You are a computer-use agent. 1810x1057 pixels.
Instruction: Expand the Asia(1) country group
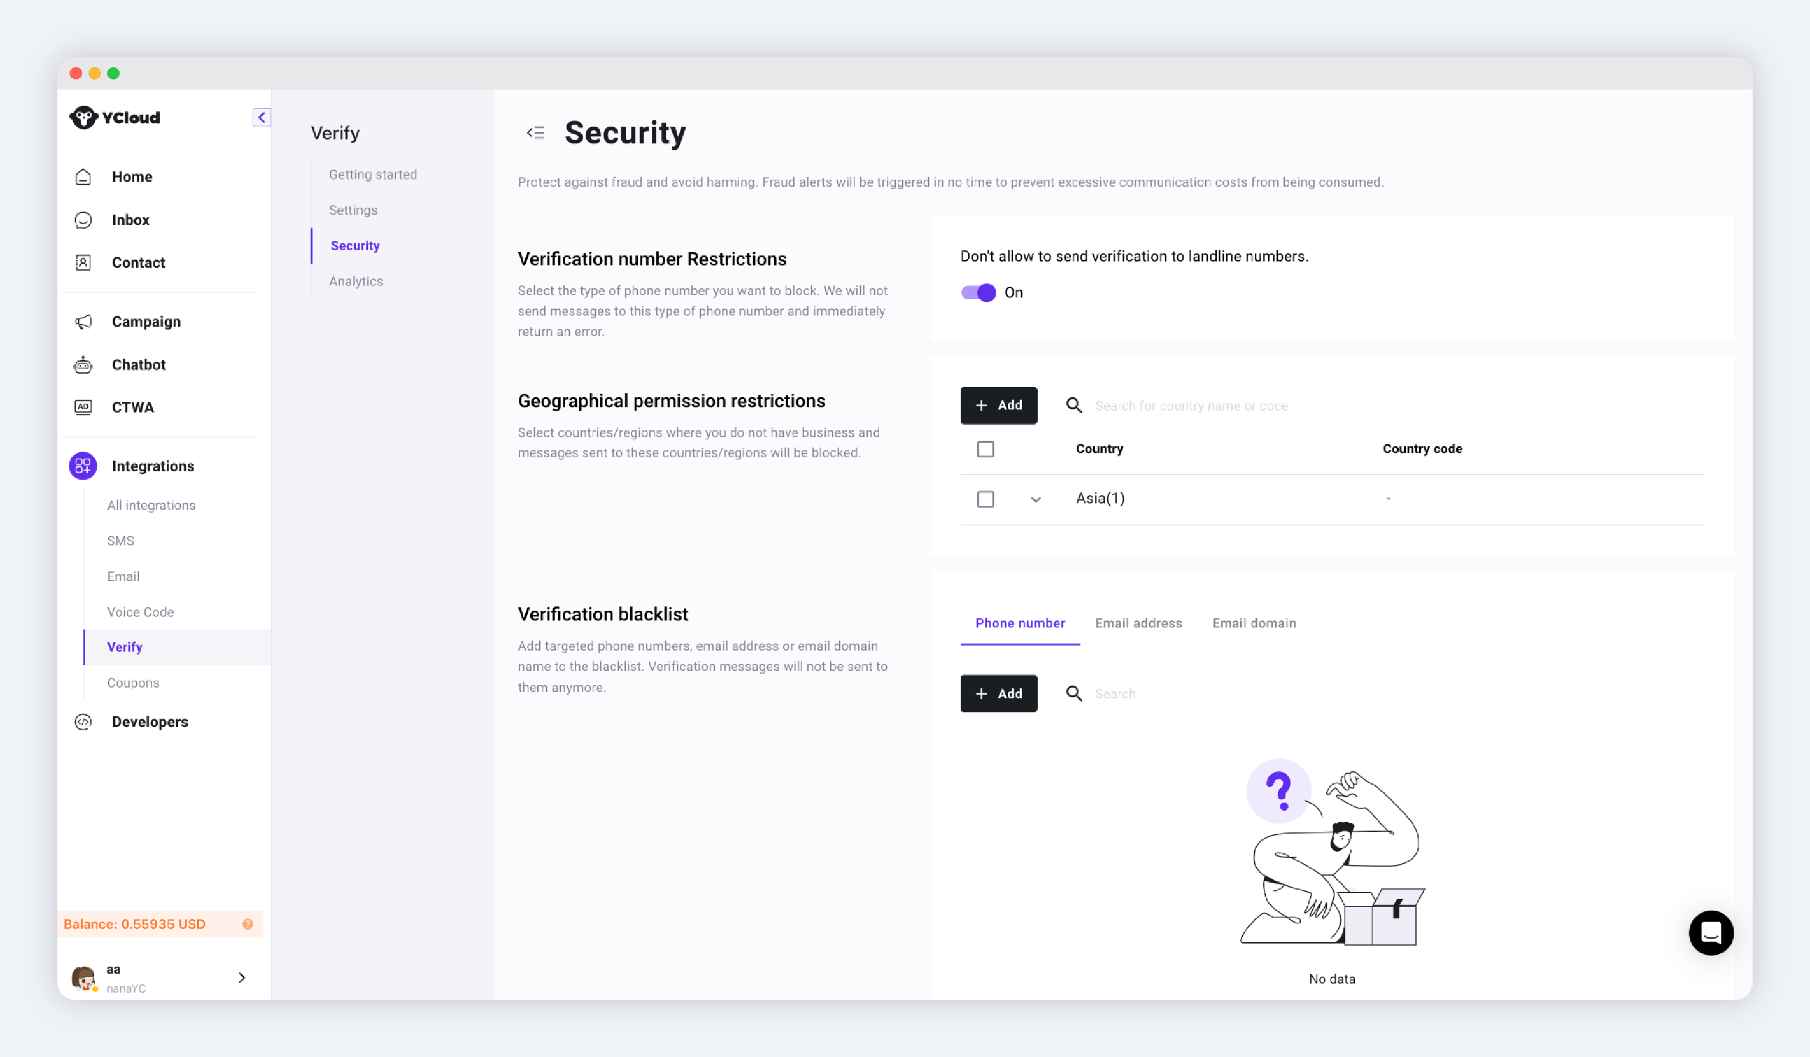click(x=1036, y=499)
